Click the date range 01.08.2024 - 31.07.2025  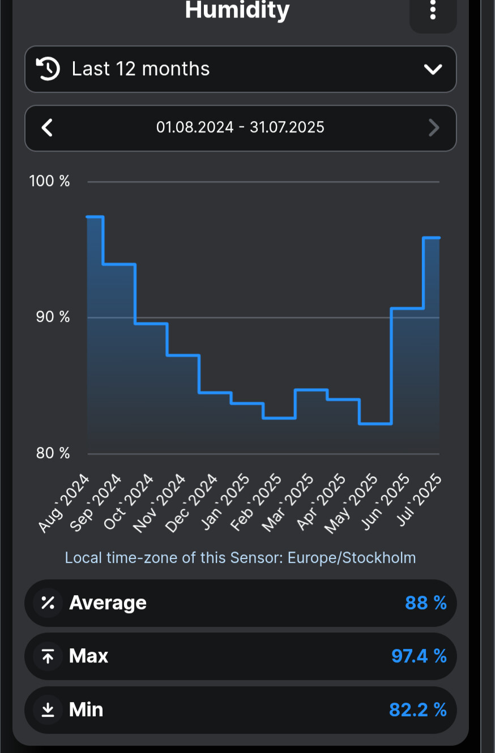pyautogui.click(x=240, y=127)
